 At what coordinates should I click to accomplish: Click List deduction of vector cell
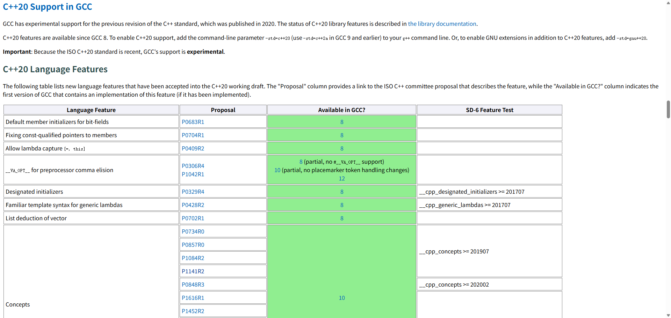coord(91,218)
